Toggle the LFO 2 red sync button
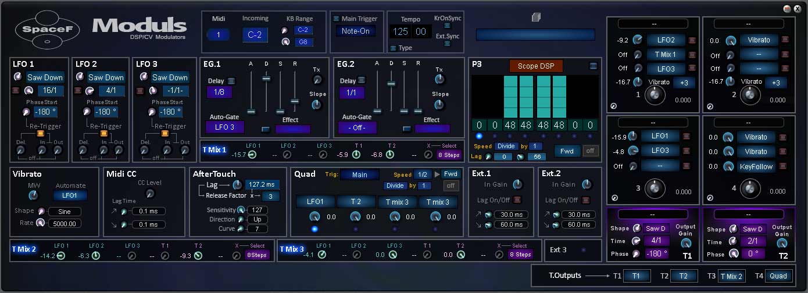This screenshot has height=293, width=808. (x=77, y=91)
